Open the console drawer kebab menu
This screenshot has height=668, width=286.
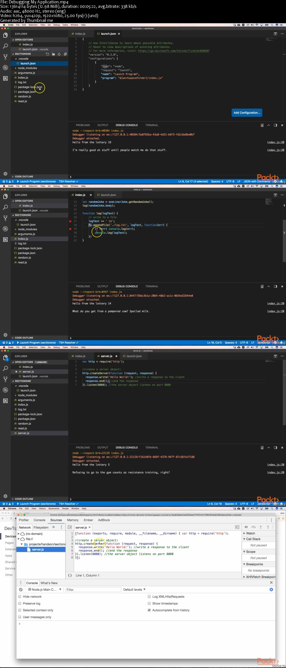(21, 583)
